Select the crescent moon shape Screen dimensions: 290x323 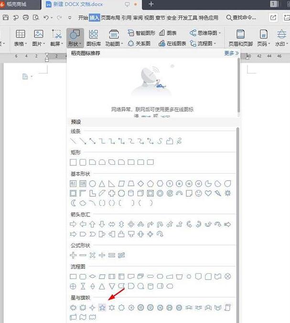coord(74,203)
